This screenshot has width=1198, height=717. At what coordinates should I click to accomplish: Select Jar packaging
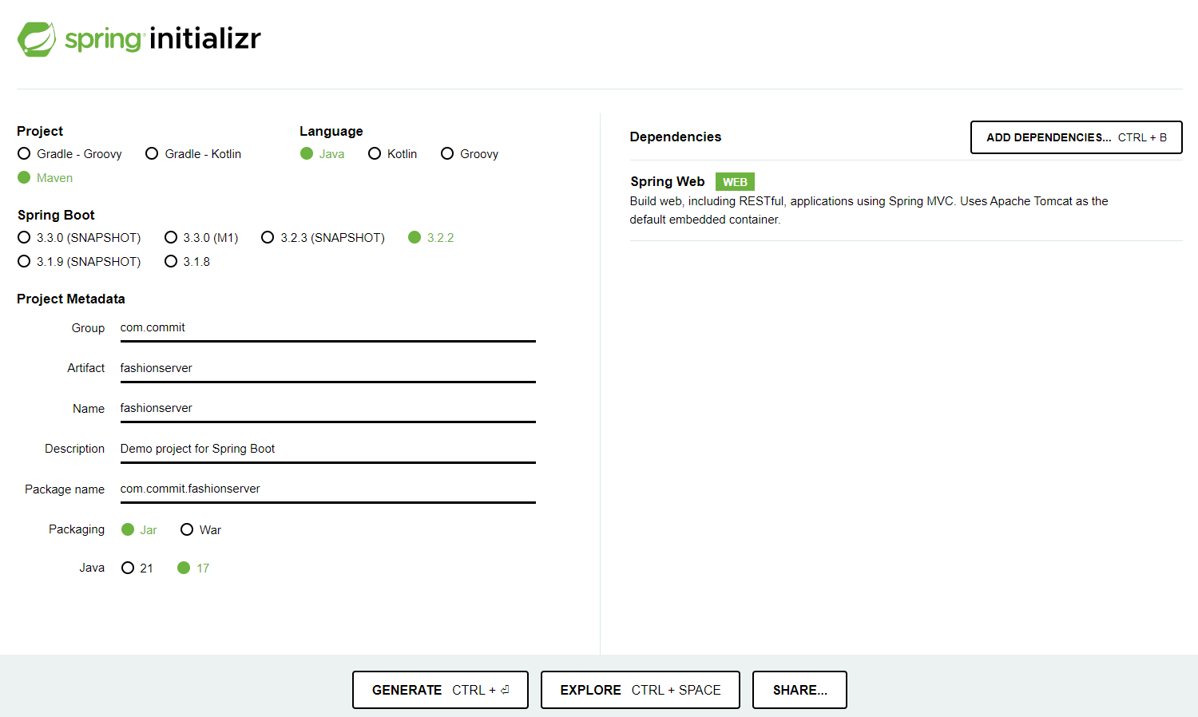coord(139,530)
